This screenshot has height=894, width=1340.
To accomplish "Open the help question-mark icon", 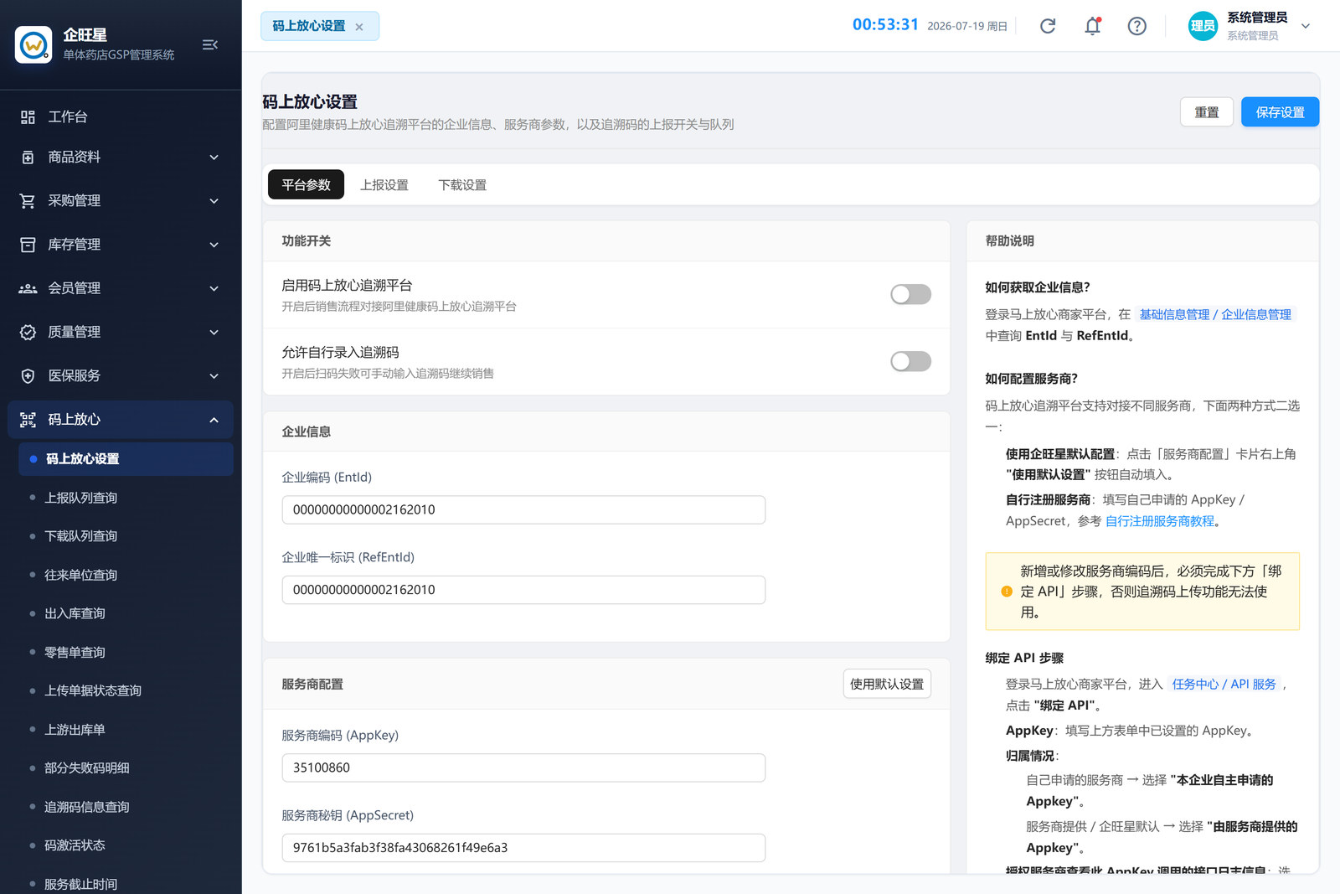I will [x=1136, y=26].
